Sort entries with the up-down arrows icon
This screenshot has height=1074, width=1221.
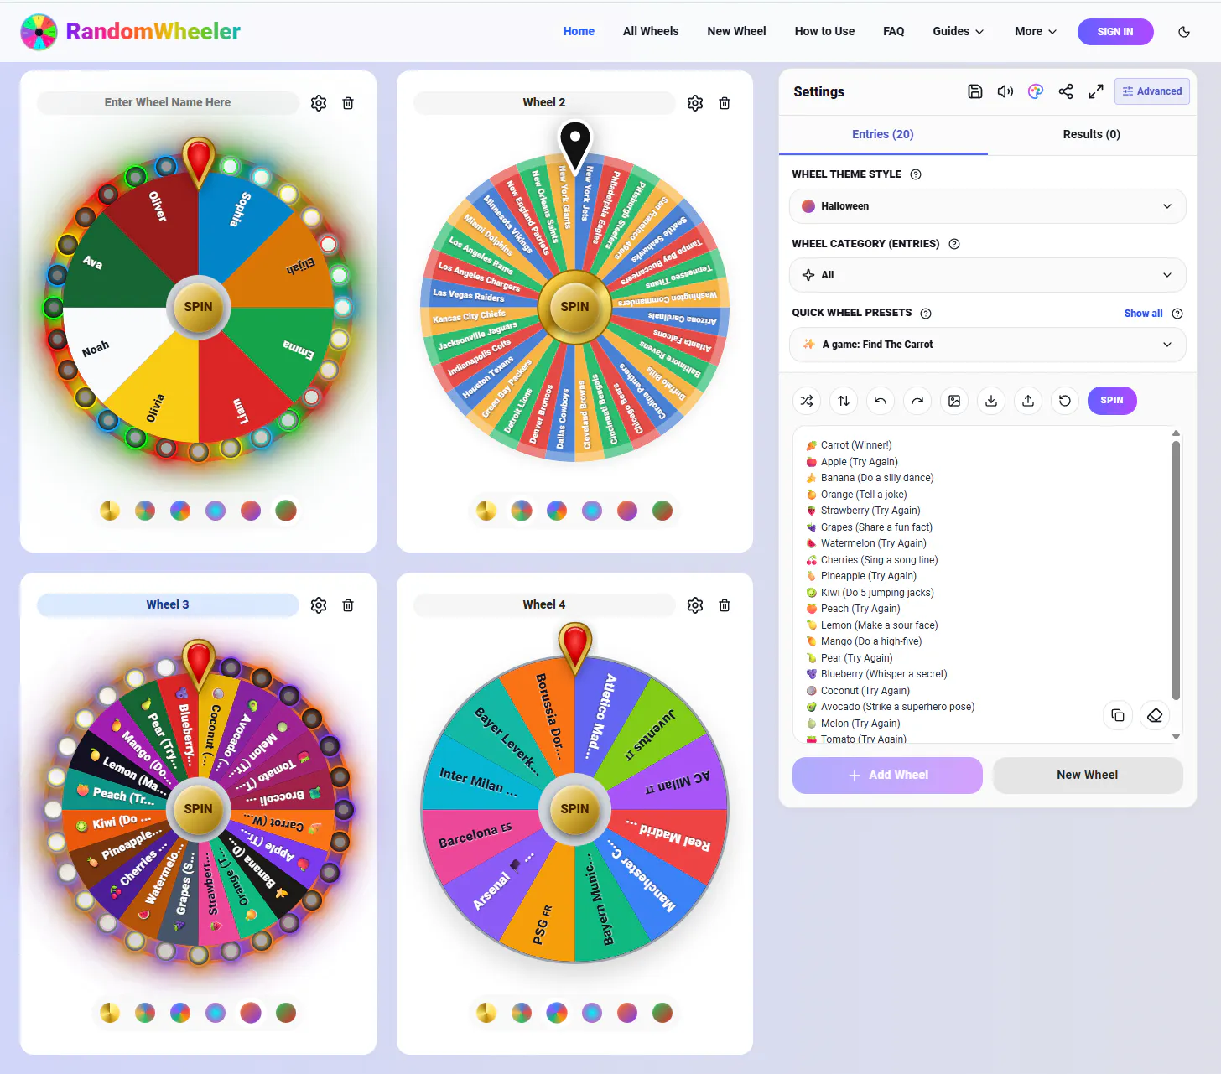844,401
